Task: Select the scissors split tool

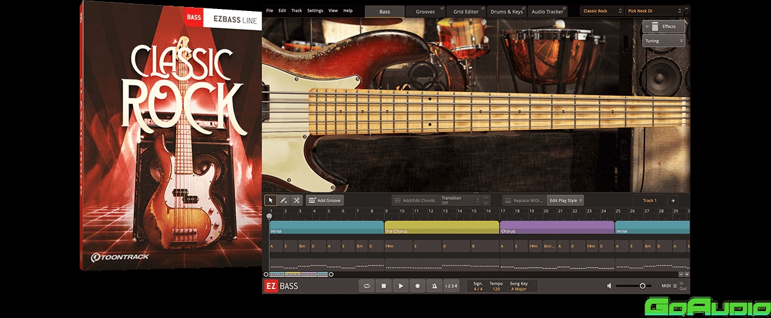Action: 297,200
